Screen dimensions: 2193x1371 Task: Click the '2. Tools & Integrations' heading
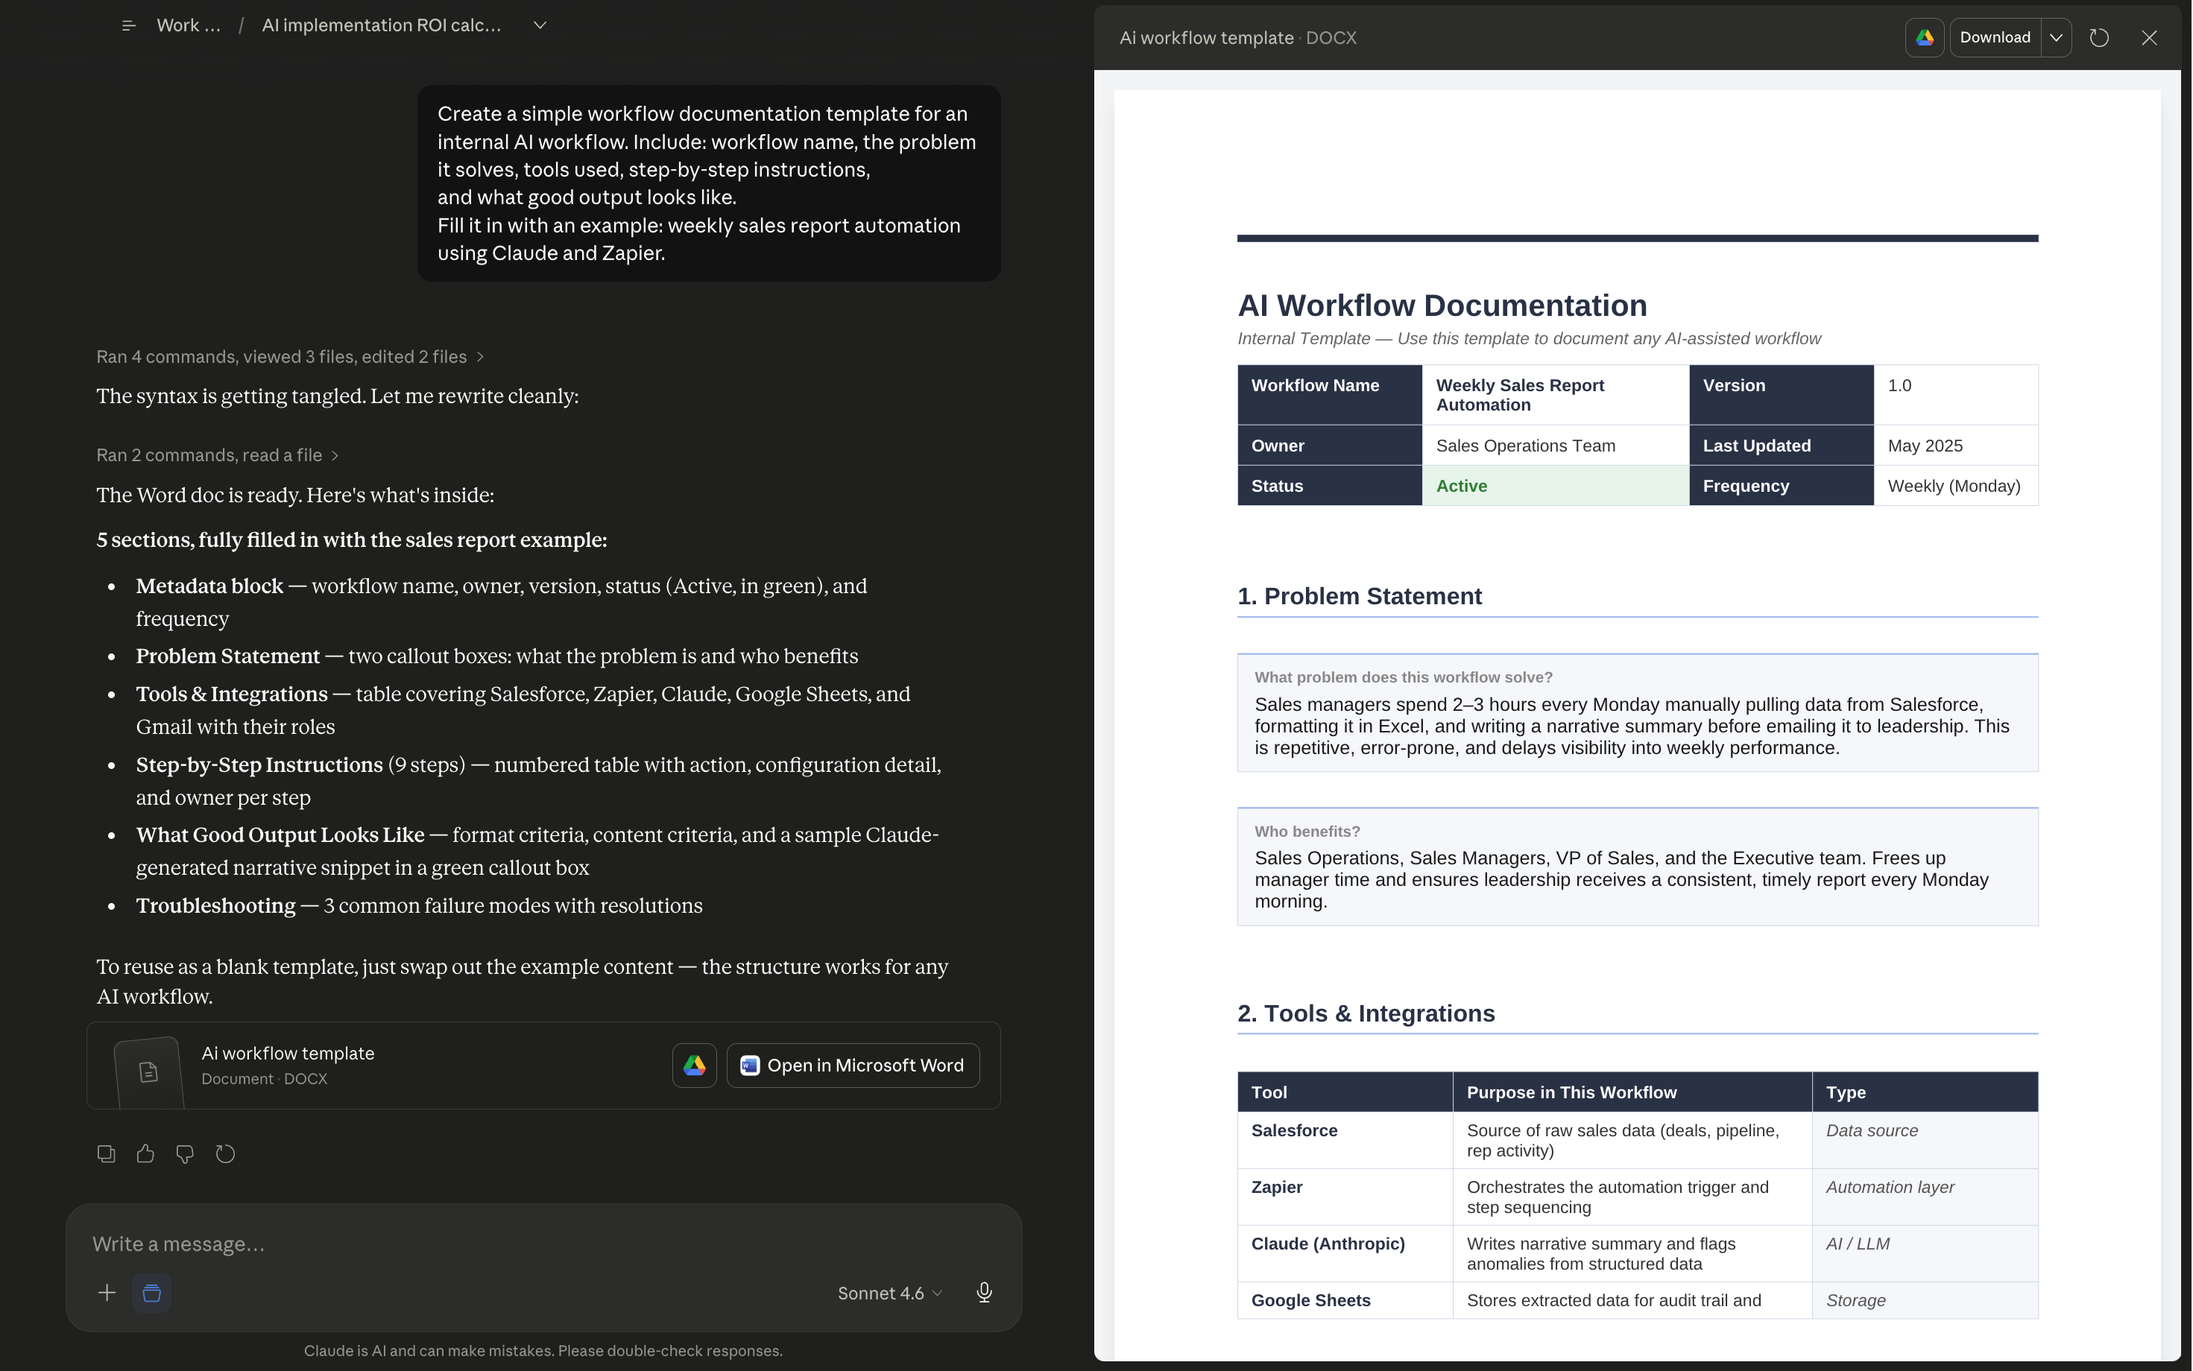(x=1366, y=1013)
